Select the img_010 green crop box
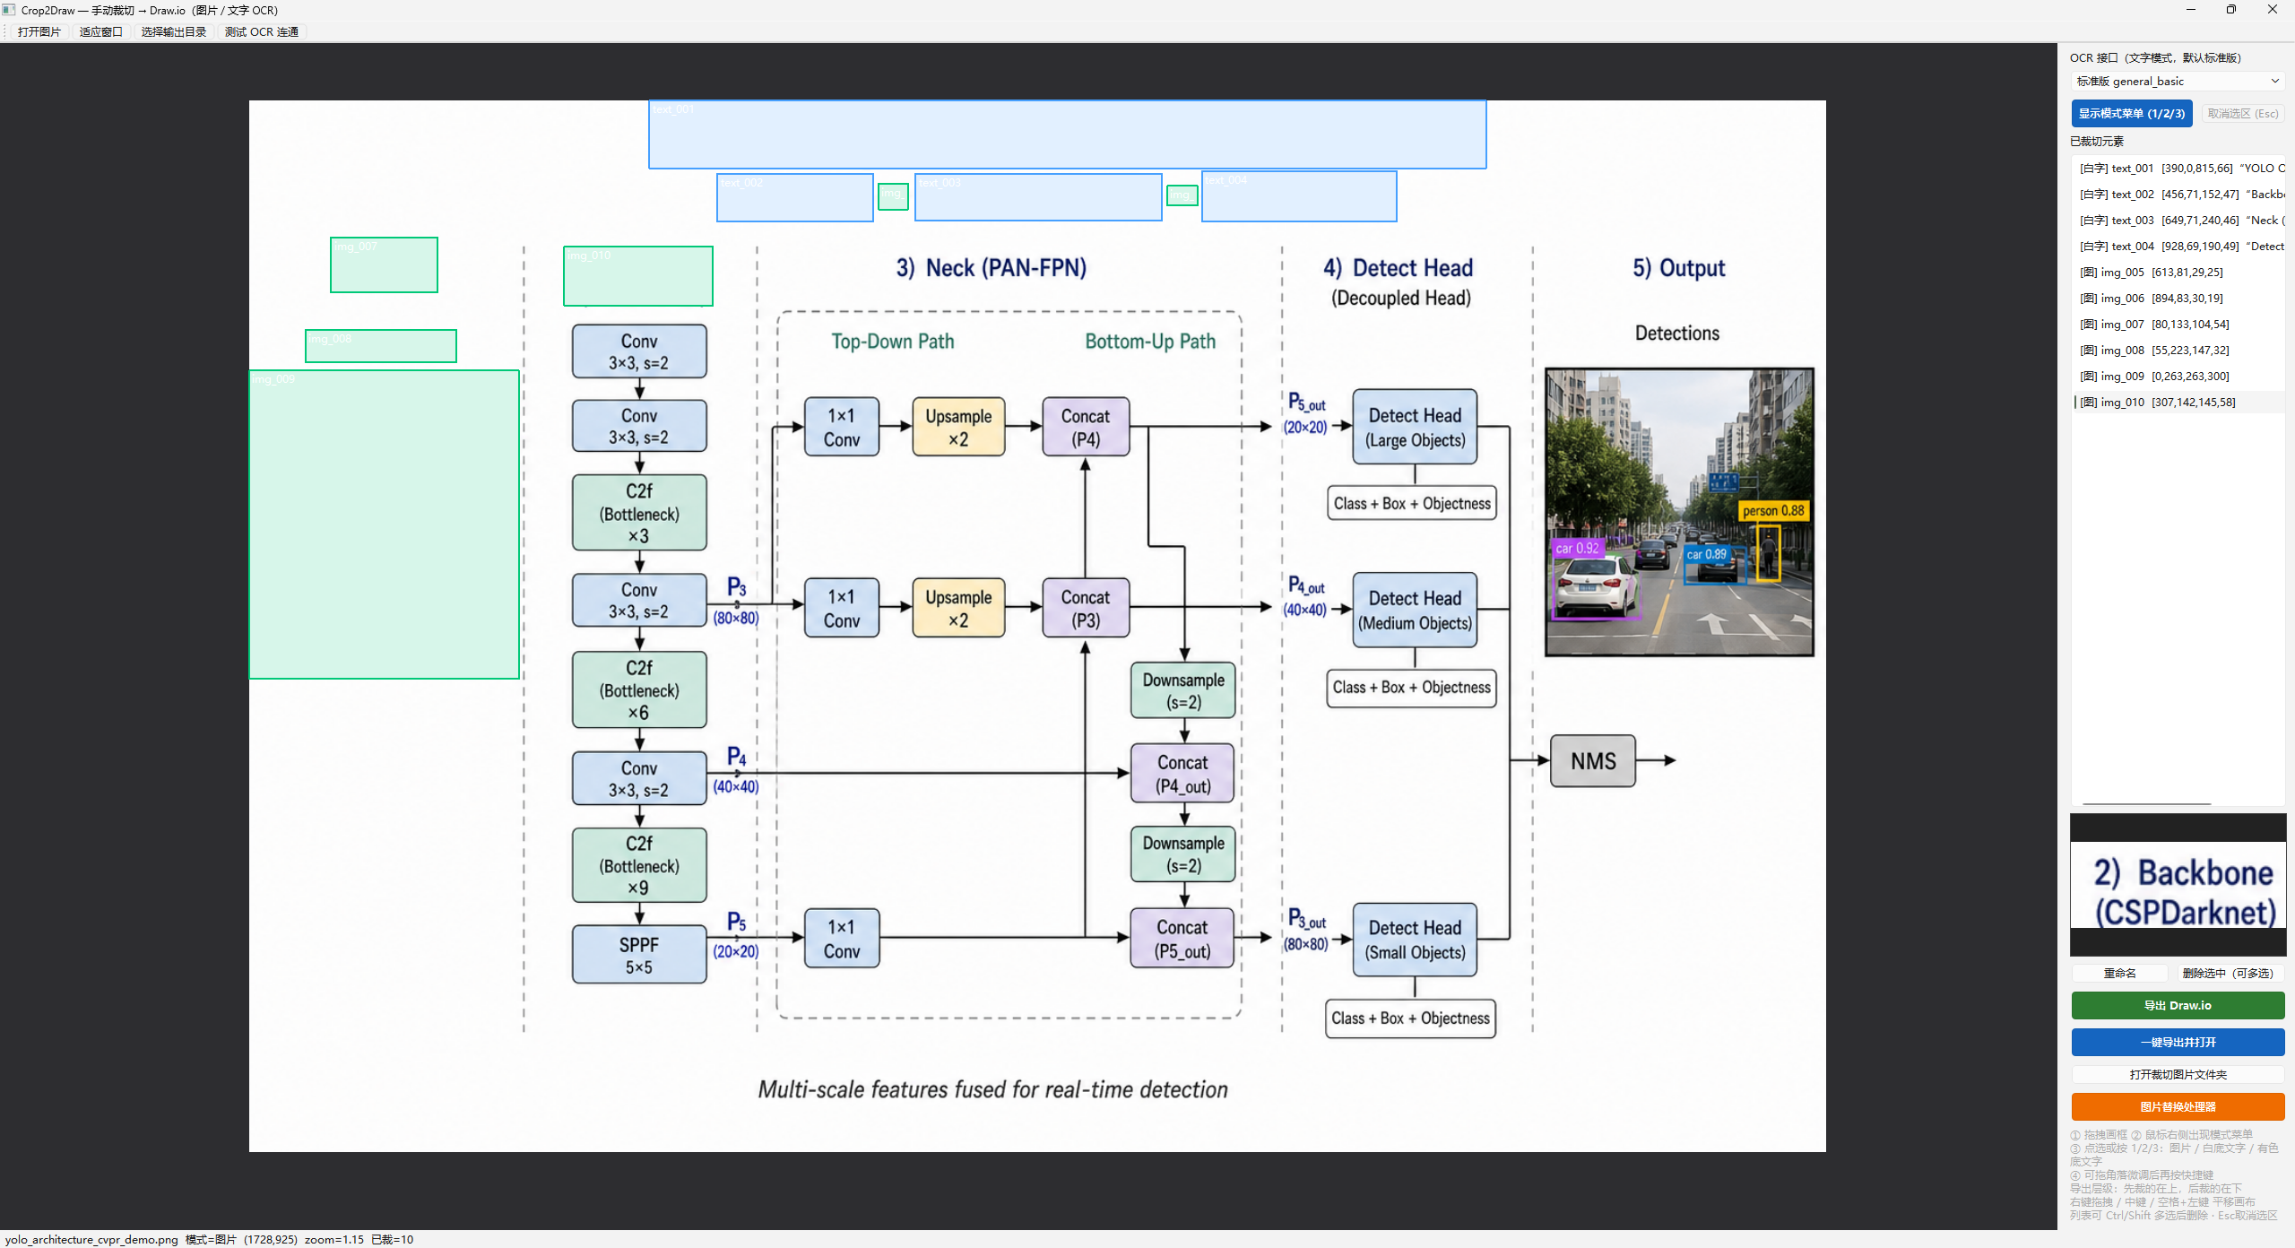The width and height of the screenshot is (2295, 1248). coord(638,276)
